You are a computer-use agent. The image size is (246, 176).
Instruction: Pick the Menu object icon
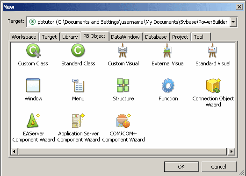point(78,85)
